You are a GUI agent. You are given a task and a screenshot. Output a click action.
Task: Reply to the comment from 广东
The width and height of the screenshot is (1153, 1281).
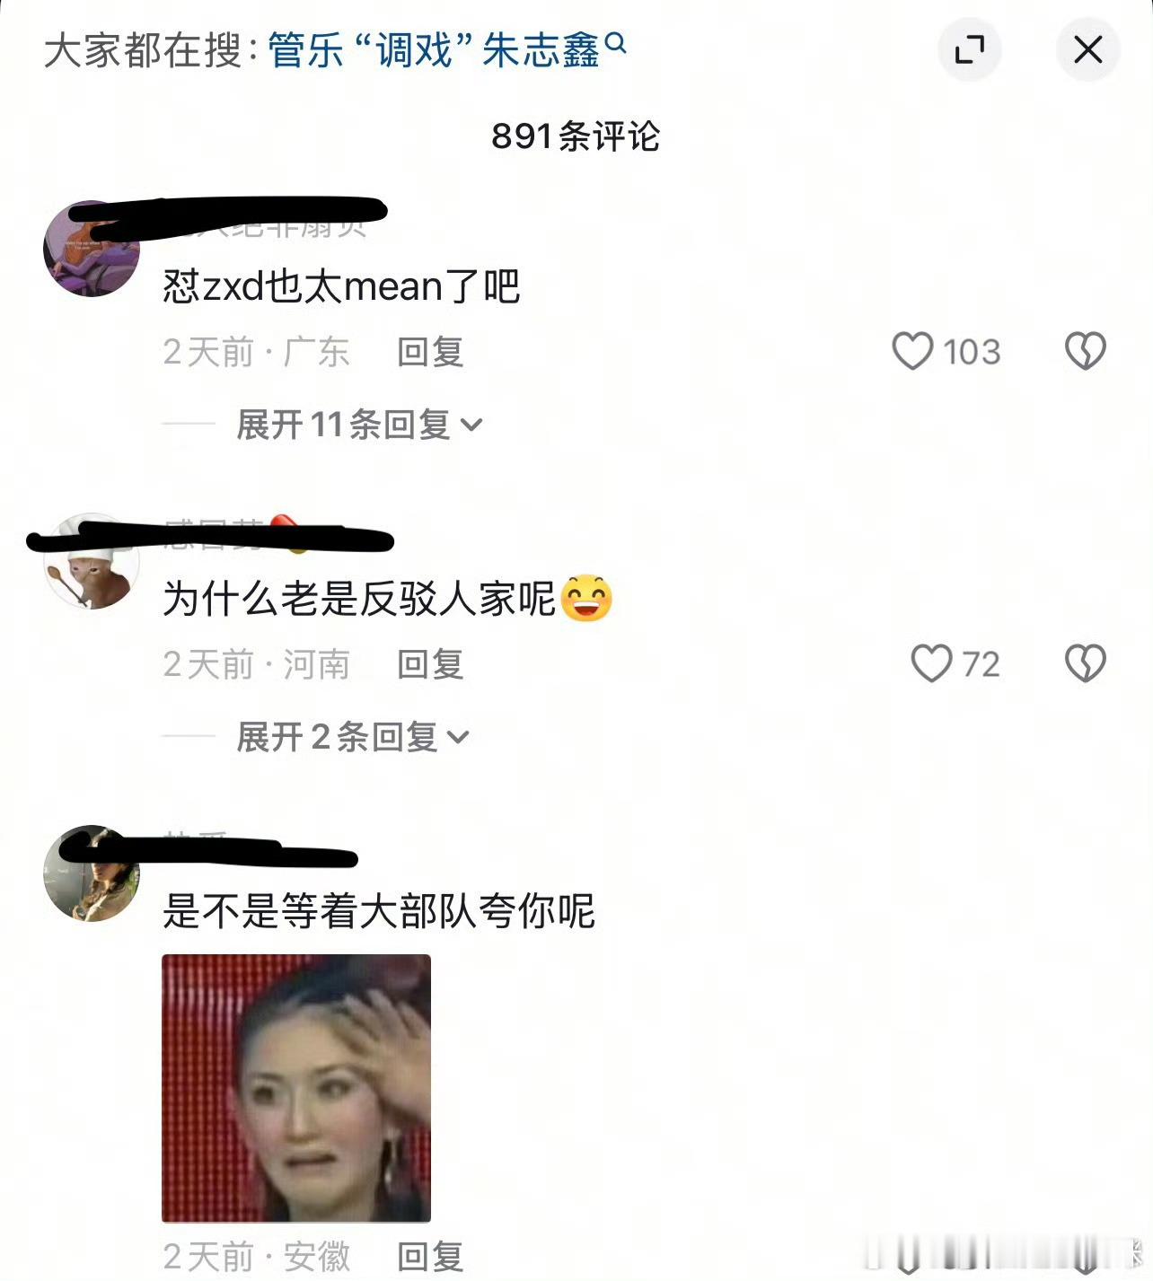(x=430, y=352)
